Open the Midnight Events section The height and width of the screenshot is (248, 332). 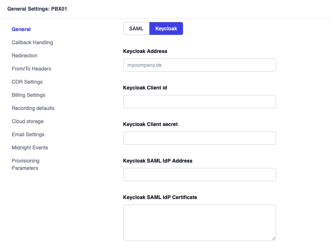pyautogui.click(x=30, y=148)
